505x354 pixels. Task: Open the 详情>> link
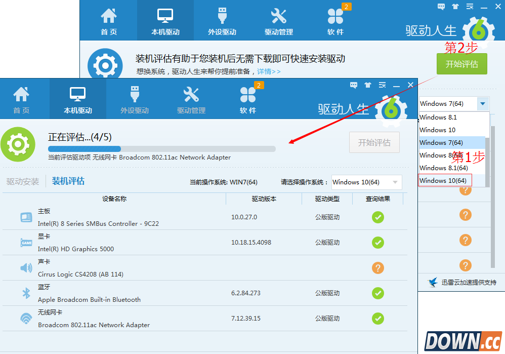coord(269,71)
